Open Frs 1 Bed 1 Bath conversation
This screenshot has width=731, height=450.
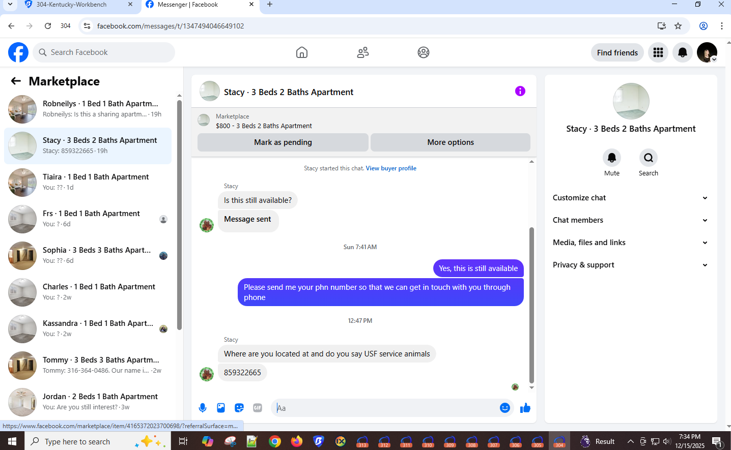tap(88, 219)
